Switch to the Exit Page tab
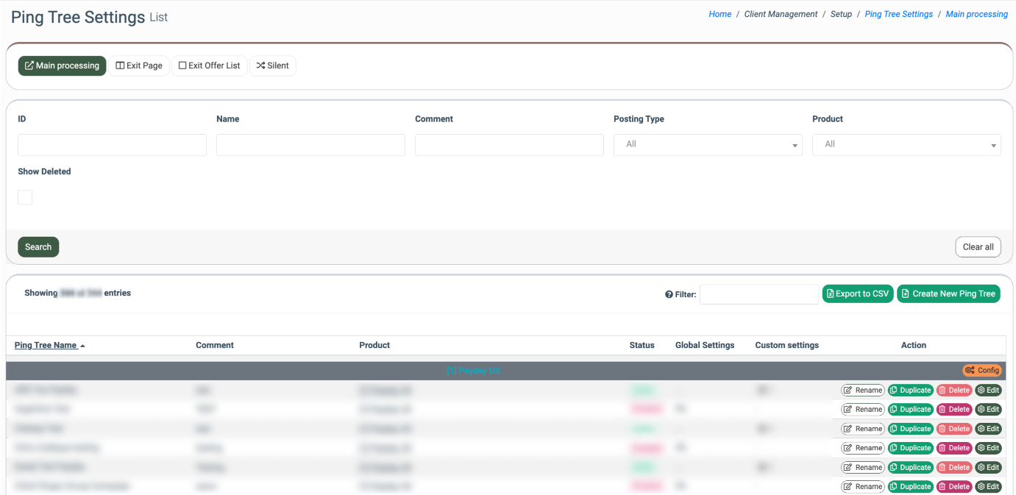Viewport: 1016px width, 495px height. tap(139, 66)
